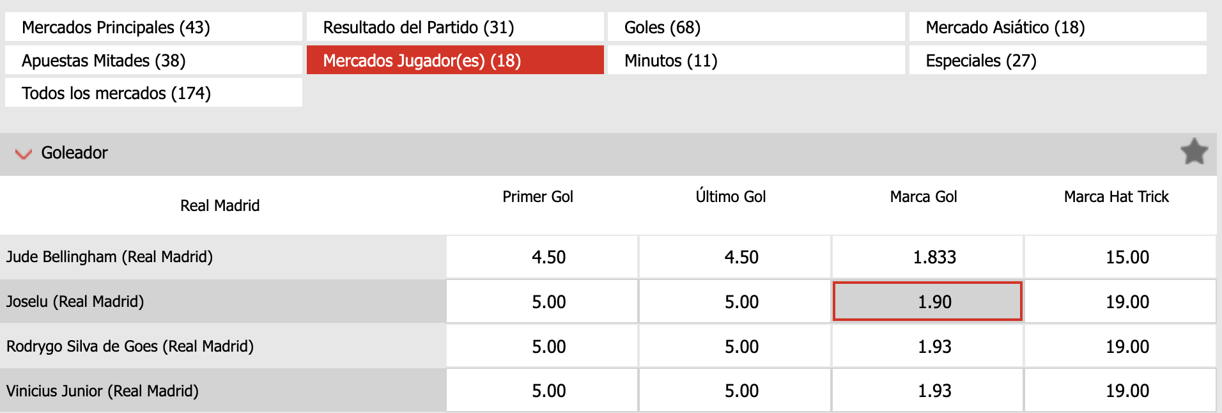
Task: Open Mercado Asiático (18) tab
Action: pos(1057,27)
